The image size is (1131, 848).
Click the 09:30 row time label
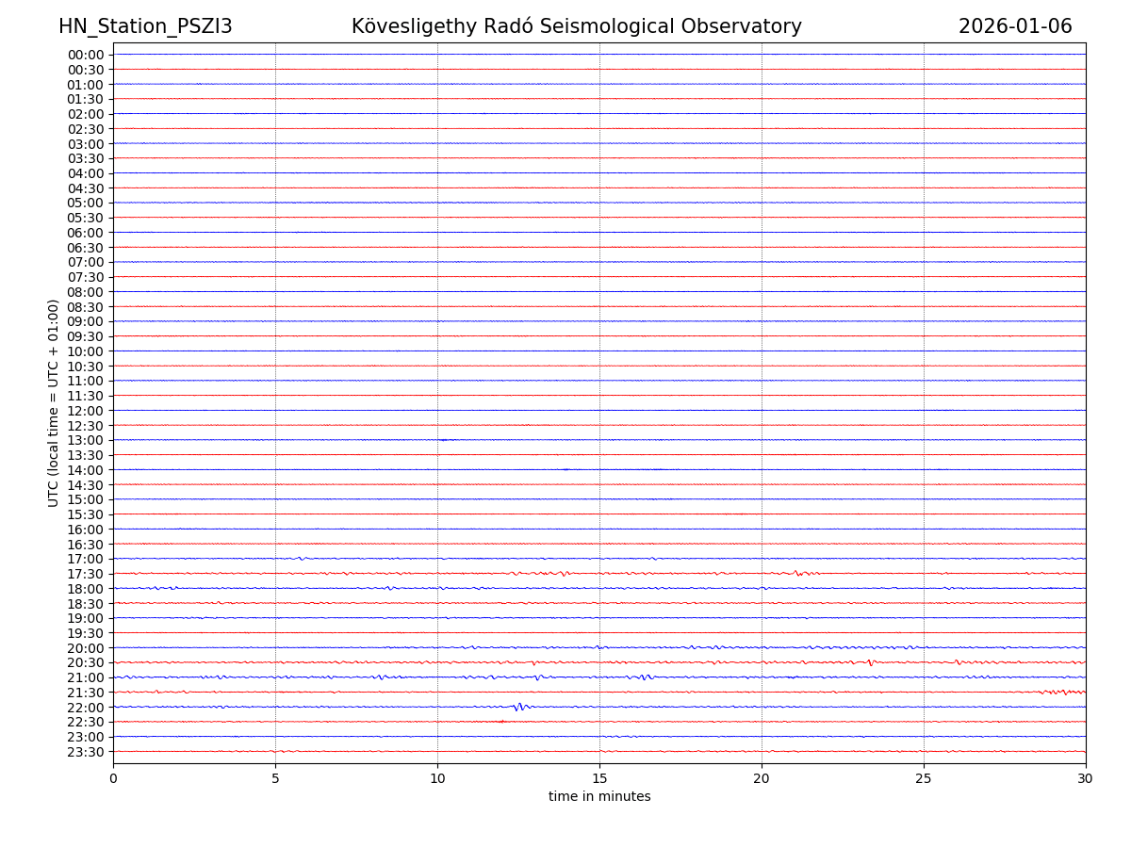click(x=86, y=336)
